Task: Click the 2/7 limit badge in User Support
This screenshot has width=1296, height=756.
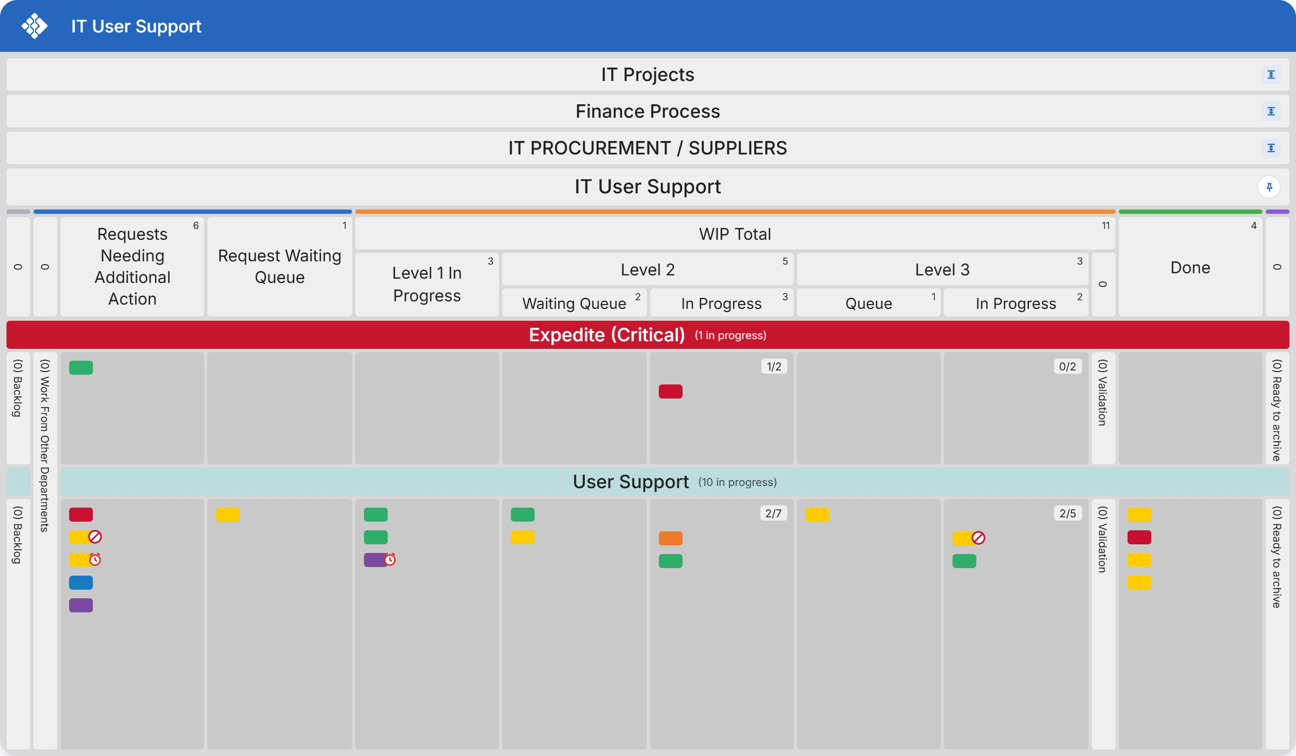Action: click(773, 514)
